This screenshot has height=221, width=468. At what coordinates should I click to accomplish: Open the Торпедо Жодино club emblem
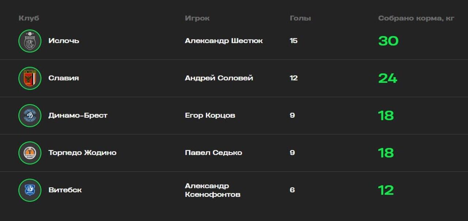pos(30,153)
